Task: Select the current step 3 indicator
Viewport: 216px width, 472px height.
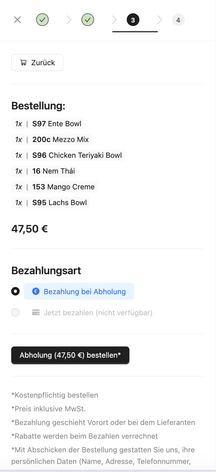Action: point(133,20)
